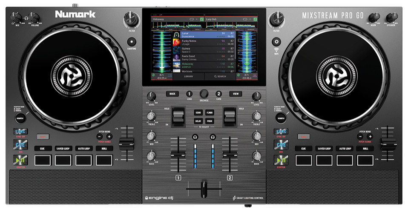Click the SPEAKER volume knob
This screenshot has height=213, width=405.
[x=391, y=18]
